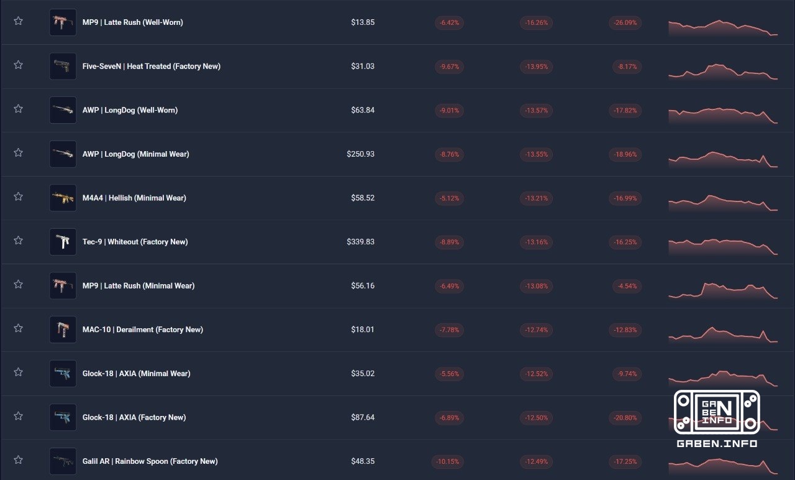Viewport: 795px width, 480px height.
Task: Click the MAC-10 Derailment weapon icon
Action: pyautogui.click(x=63, y=330)
